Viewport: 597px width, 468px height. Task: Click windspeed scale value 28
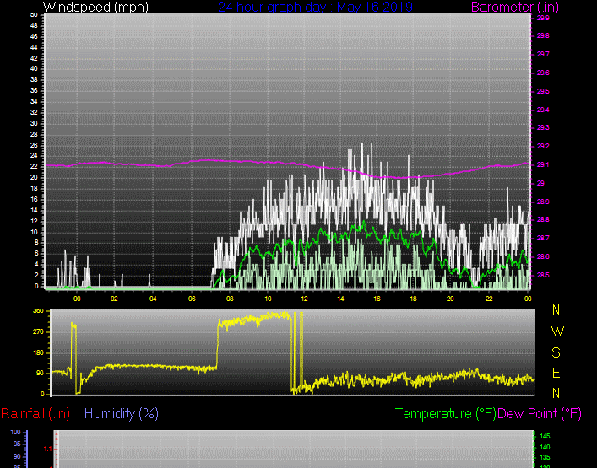click(34, 135)
